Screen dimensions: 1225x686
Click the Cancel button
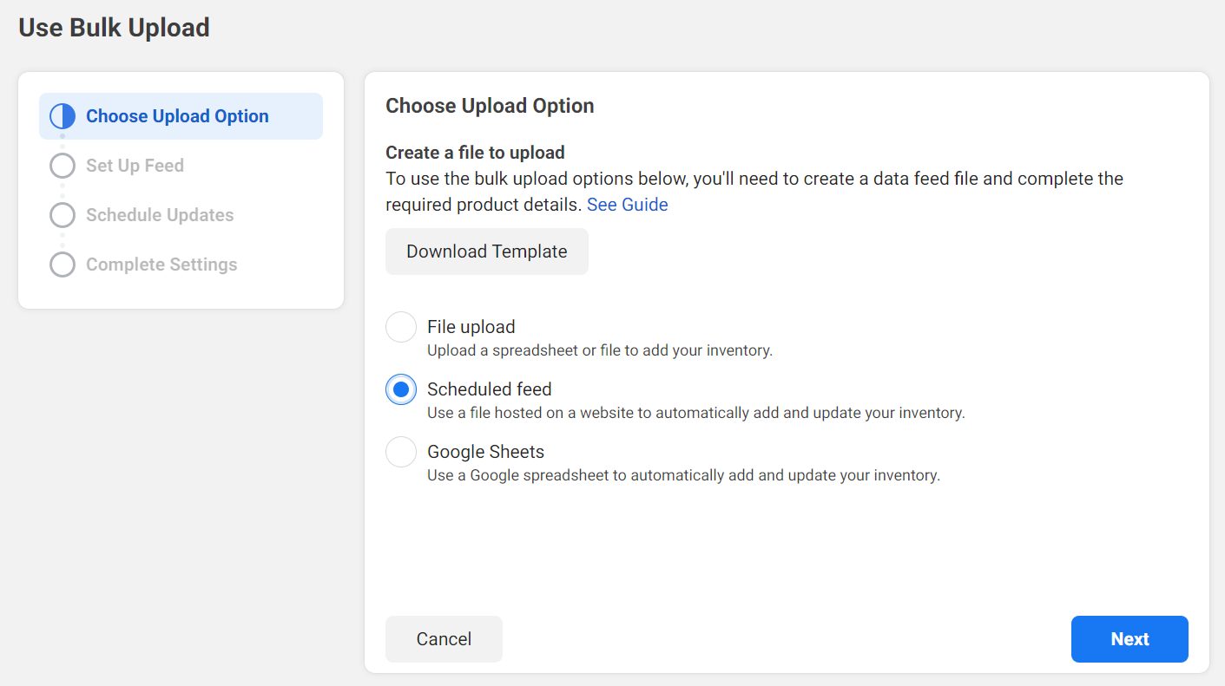tap(444, 639)
